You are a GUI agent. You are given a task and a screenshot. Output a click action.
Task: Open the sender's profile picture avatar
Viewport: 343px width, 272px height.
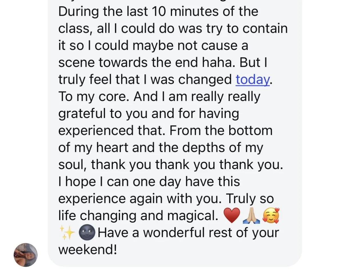pyautogui.click(x=26, y=255)
